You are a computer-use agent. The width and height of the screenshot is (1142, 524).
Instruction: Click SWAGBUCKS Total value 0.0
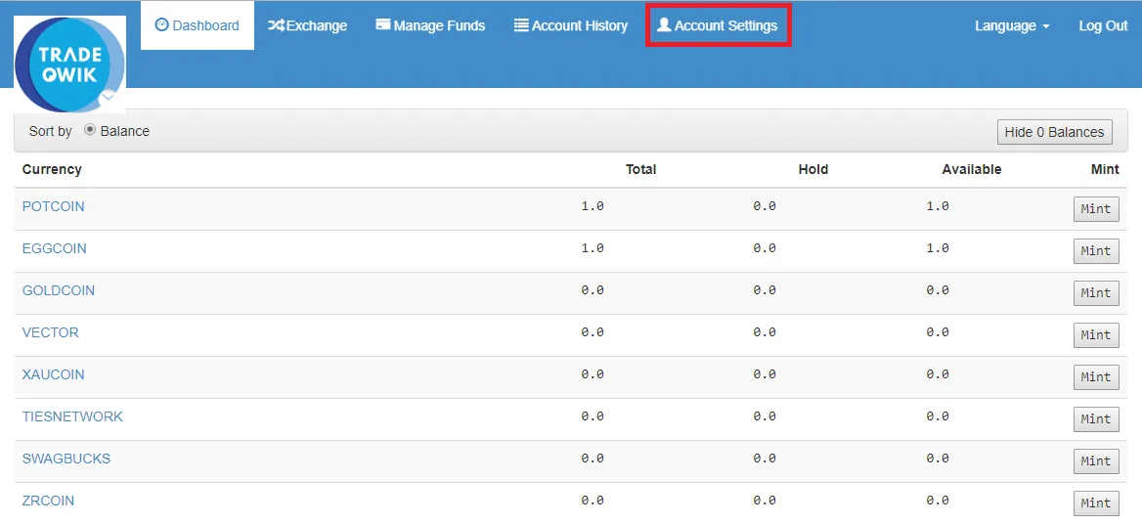593,459
